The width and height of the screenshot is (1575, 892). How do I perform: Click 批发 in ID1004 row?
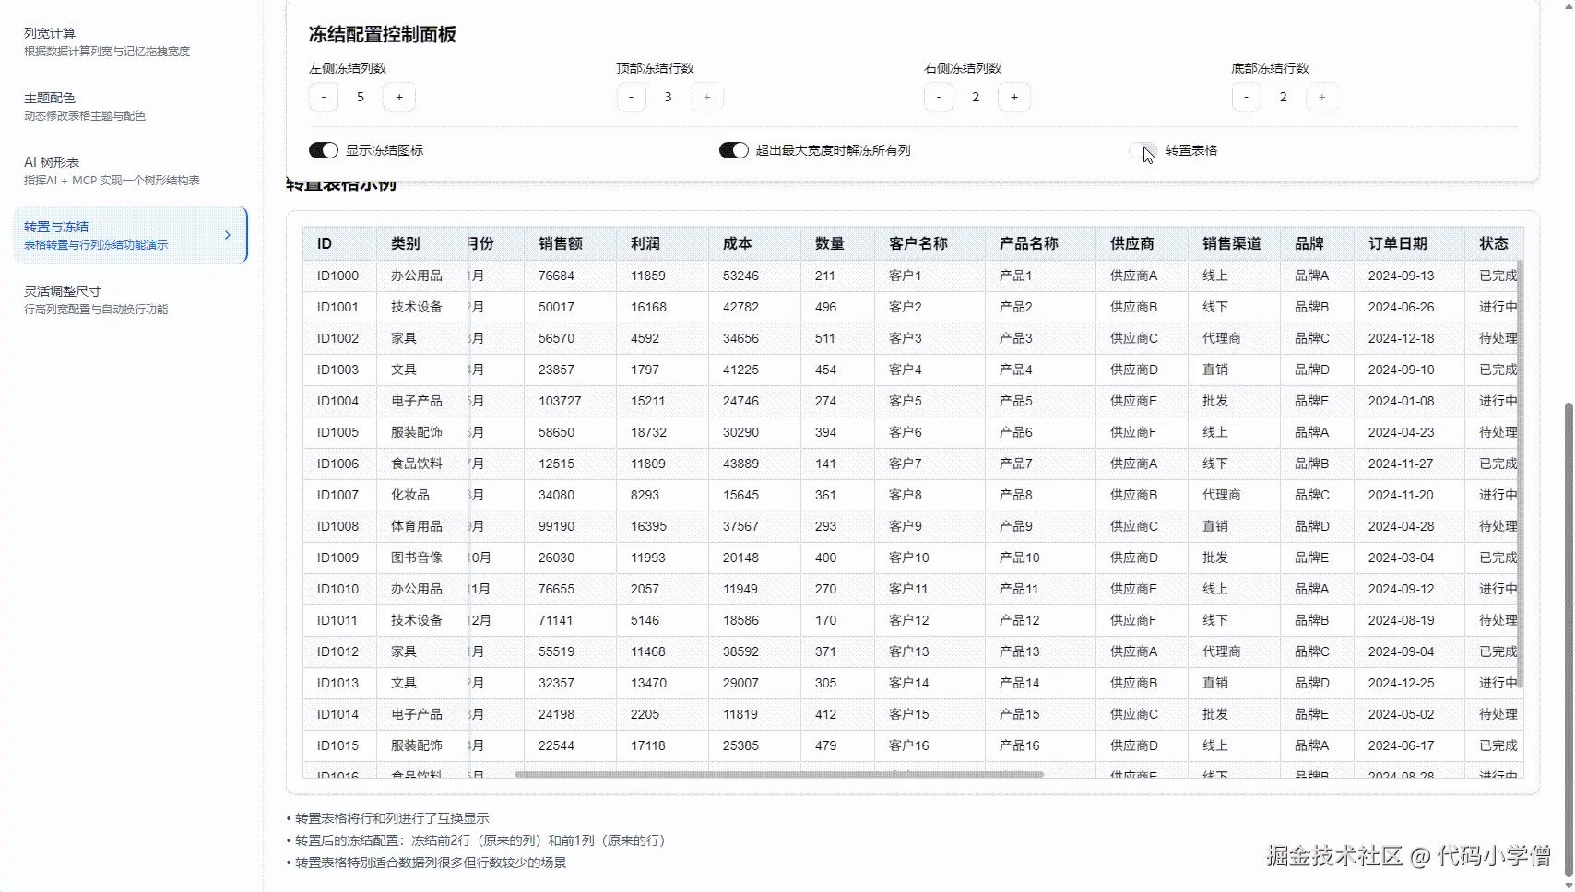pyautogui.click(x=1234, y=401)
